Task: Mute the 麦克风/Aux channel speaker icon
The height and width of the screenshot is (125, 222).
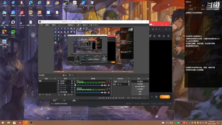Action: [105, 85]
